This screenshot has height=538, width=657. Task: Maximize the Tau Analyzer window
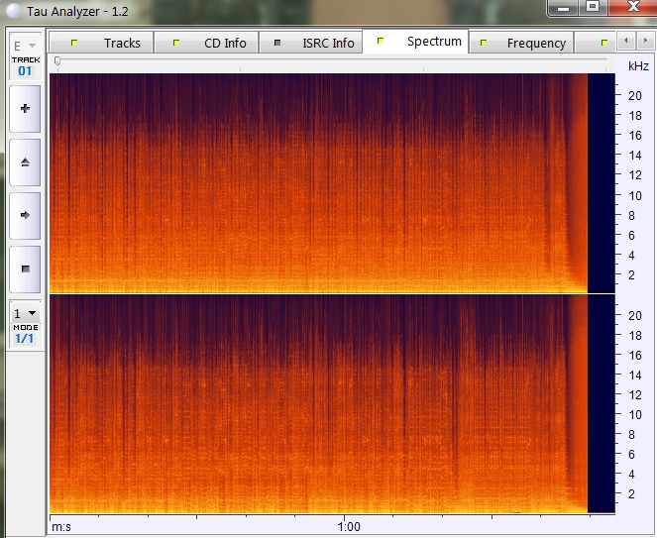pyautogui.click(x=593, y=7)
